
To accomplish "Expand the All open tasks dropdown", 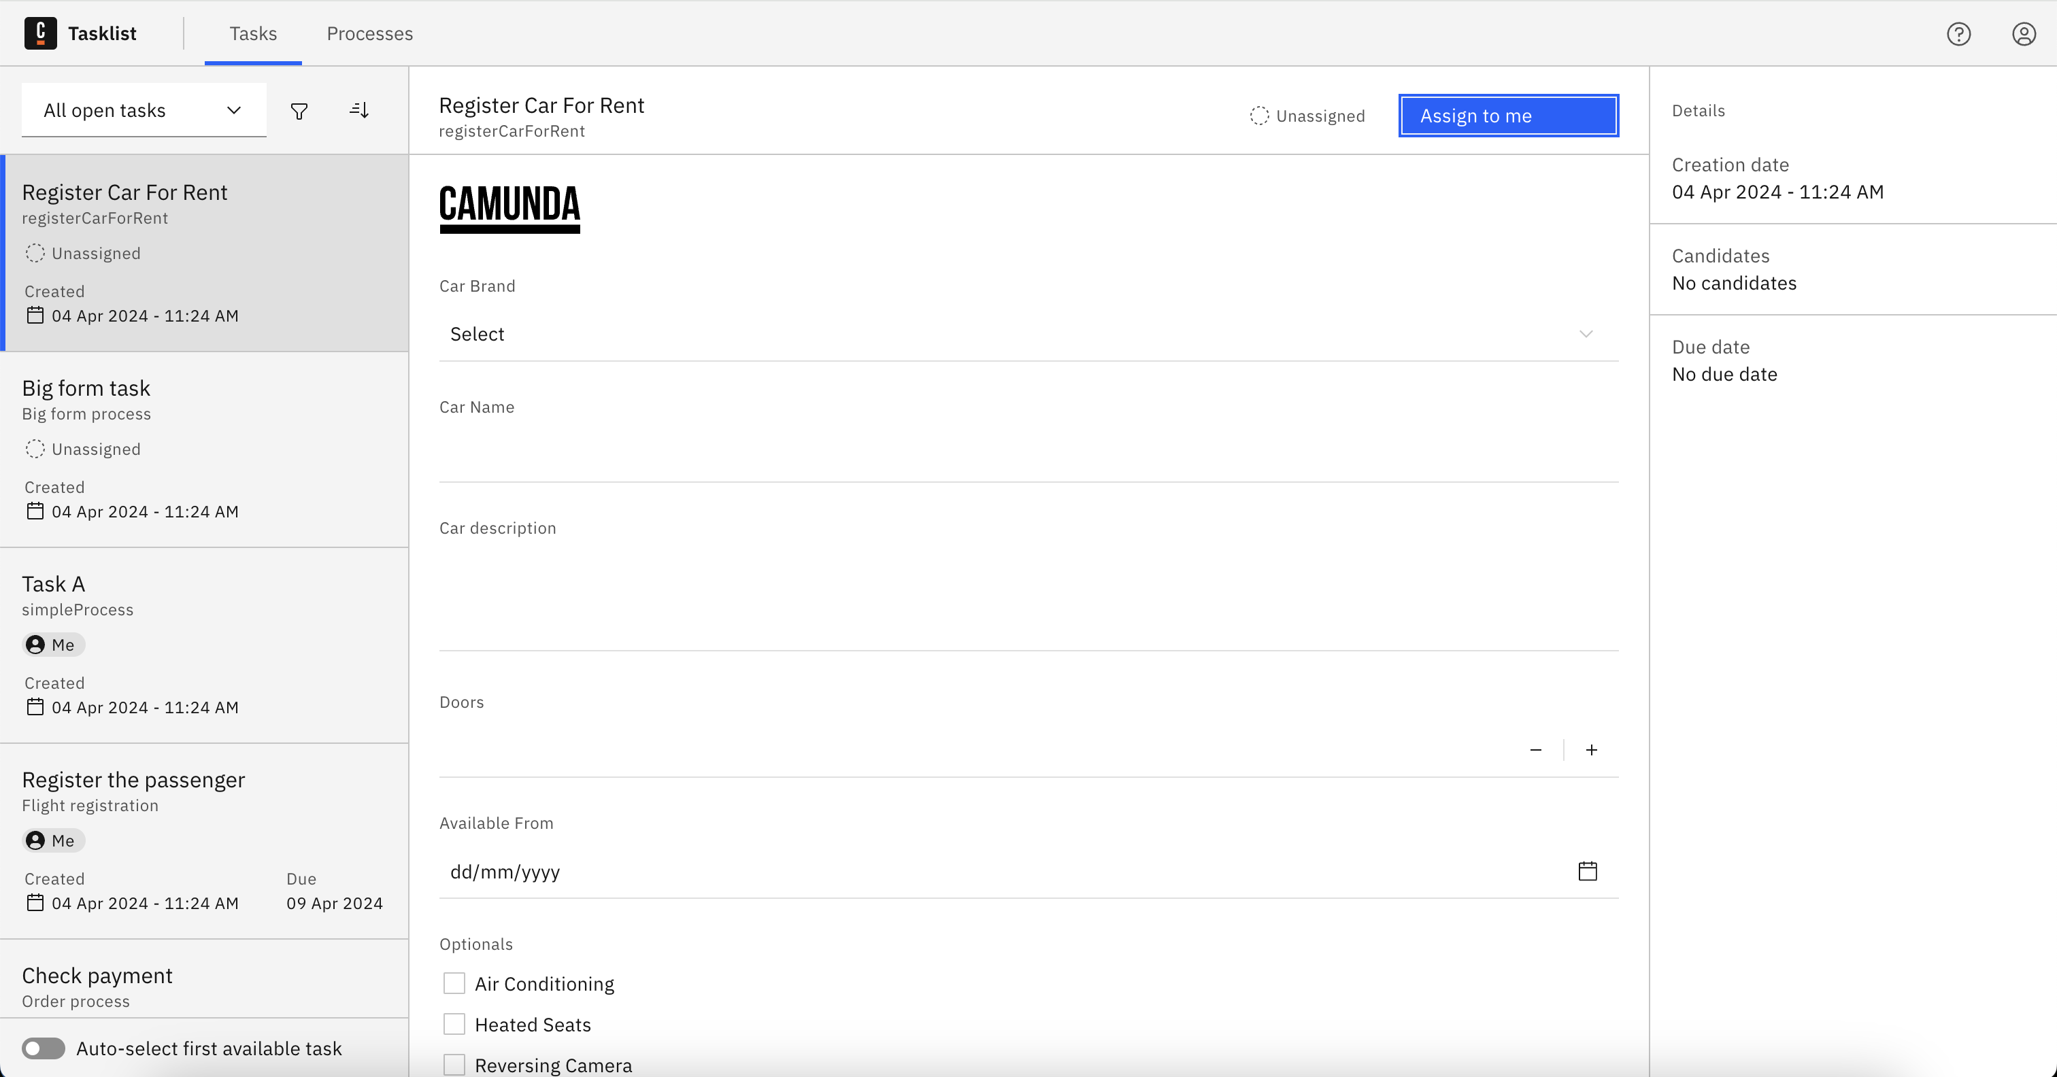I will pyautogui.click(x=144, y=110).
